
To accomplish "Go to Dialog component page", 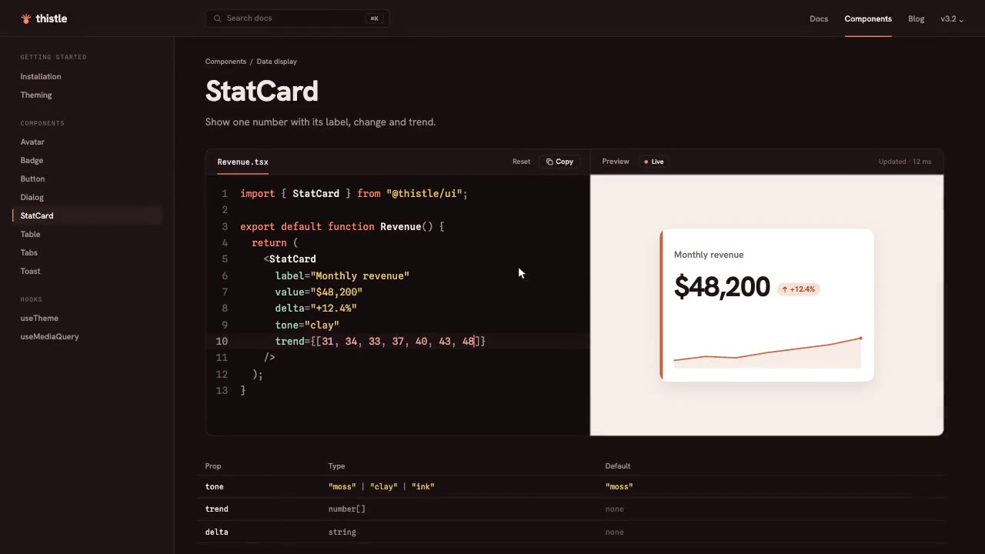I will pos(32,198).
